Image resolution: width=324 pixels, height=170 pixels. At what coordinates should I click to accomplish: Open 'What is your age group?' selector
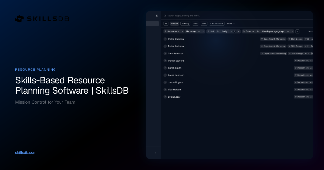273,31
